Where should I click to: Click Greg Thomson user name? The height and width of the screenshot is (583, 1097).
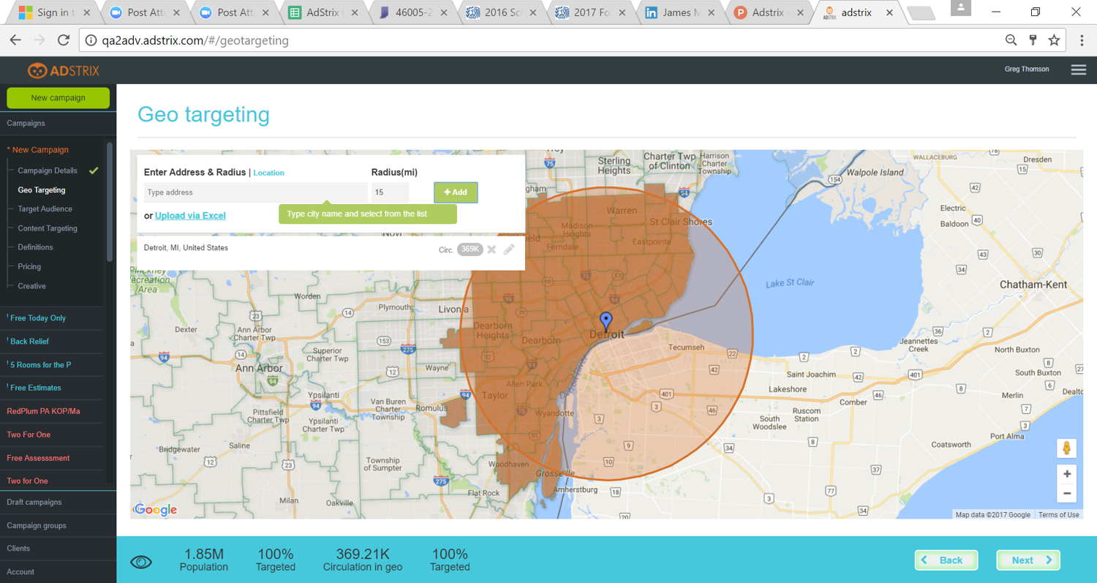[1027, 69]
